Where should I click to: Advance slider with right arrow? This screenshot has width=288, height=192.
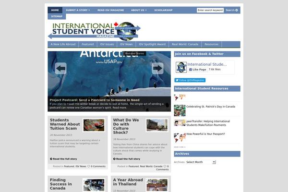pos(157,68)
